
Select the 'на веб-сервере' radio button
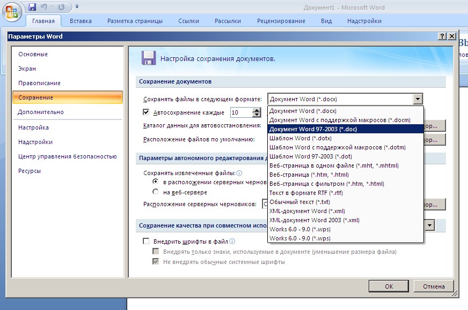155,192
